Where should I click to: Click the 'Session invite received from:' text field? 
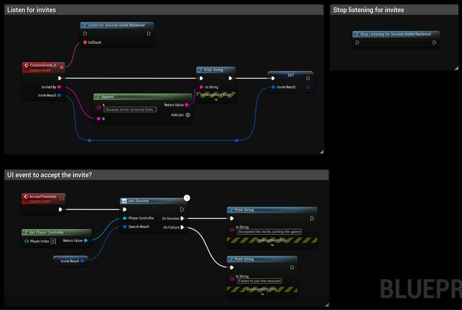(x=130, y=110)
